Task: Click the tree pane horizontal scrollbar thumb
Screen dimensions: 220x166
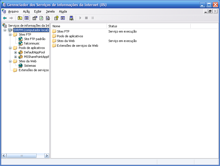Action: point(21,155)
